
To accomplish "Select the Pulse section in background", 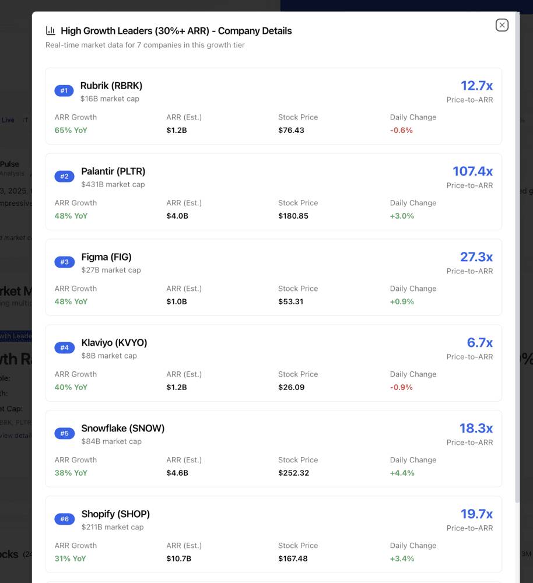I will (10, 164).
